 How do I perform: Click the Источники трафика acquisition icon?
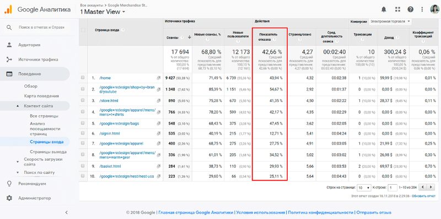pos(9,60)
